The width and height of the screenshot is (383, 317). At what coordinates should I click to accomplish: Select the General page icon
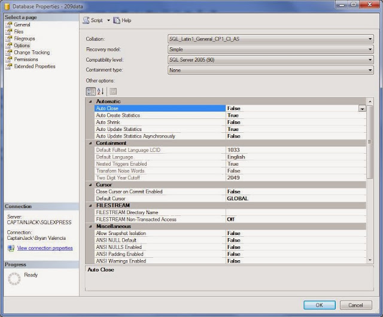click(9, 25)
